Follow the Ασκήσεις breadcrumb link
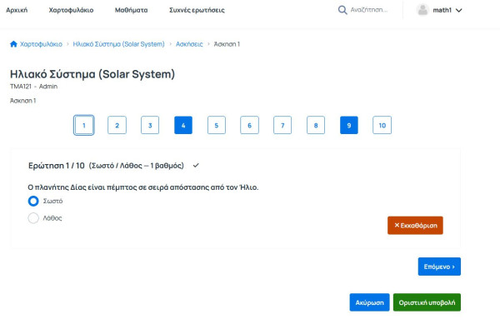Screen dimensions: 500x329 [189, 44]
